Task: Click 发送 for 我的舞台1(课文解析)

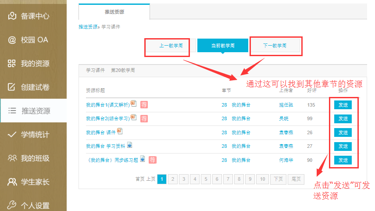Action: [x=343, y=105]
